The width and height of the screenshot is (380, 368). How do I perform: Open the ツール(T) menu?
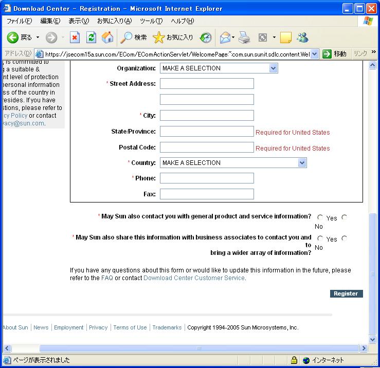tap(151, 21)
